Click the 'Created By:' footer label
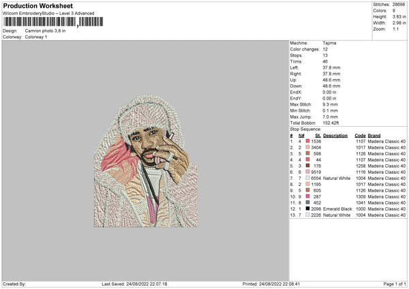Image resolution: width=409 pixels, height=289 pixels. coord(14,284)
